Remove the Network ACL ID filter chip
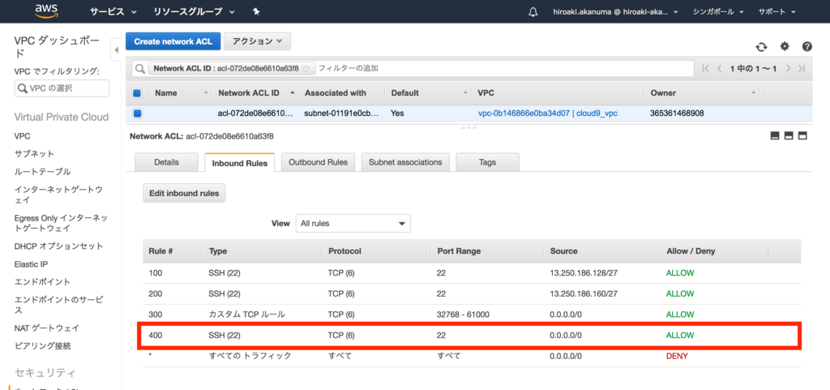Screen dimensions: 830x390 306,68
